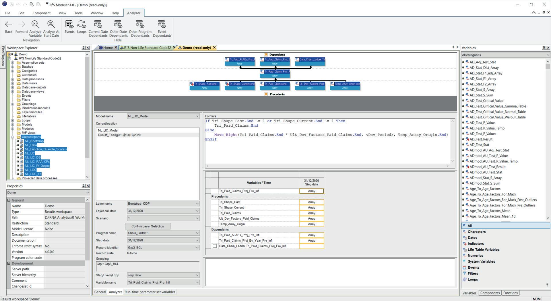Close the Home tab
Viewport: 551px width, 301px height.
[x=116, y=48]
